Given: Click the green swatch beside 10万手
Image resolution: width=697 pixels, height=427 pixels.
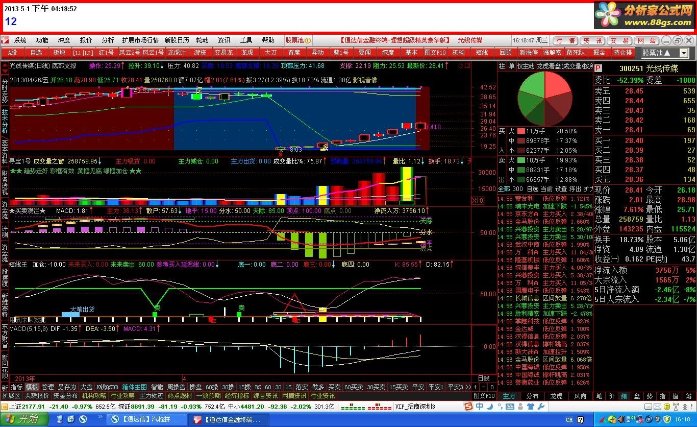Looking at the screenshot, I should click(x=521, y=160).
